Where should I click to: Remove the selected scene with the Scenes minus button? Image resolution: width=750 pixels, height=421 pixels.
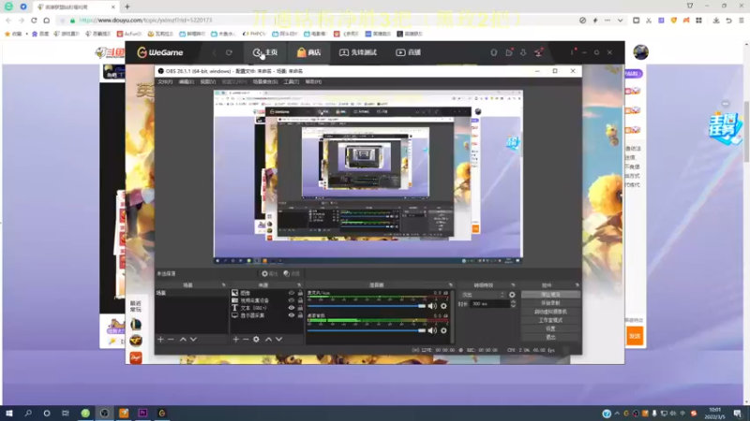(171, 339)
